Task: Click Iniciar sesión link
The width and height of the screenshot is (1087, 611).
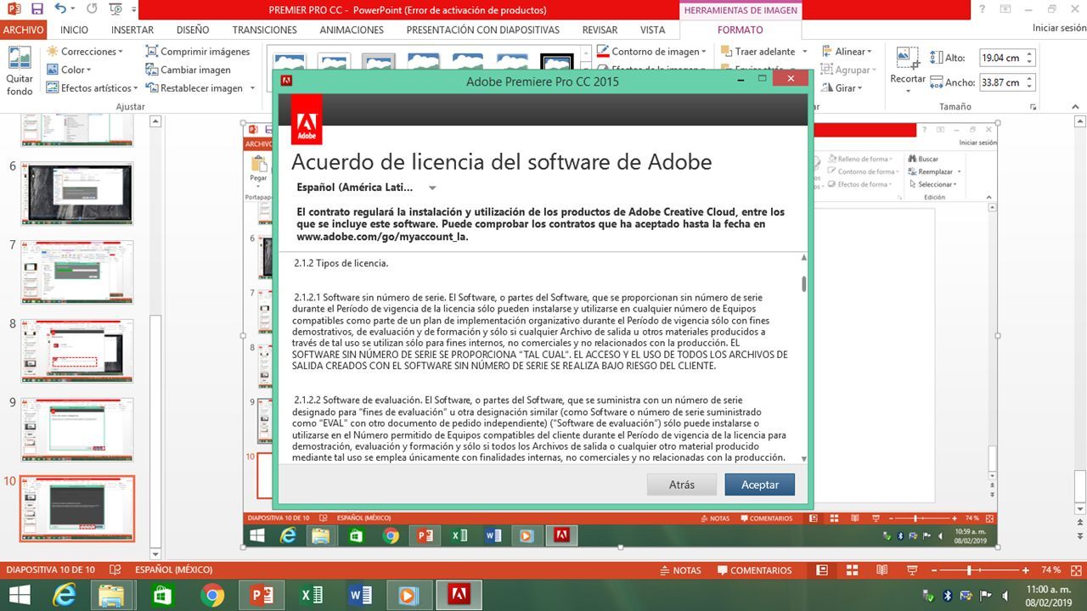Action: (x=1059, y=28)
